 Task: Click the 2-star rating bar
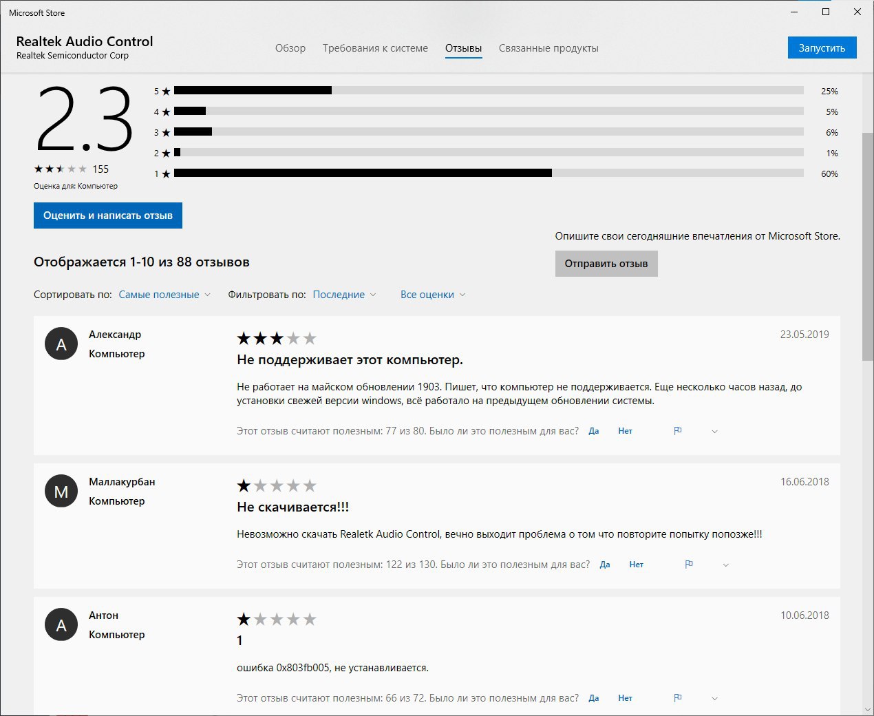[x=489, y=152]
